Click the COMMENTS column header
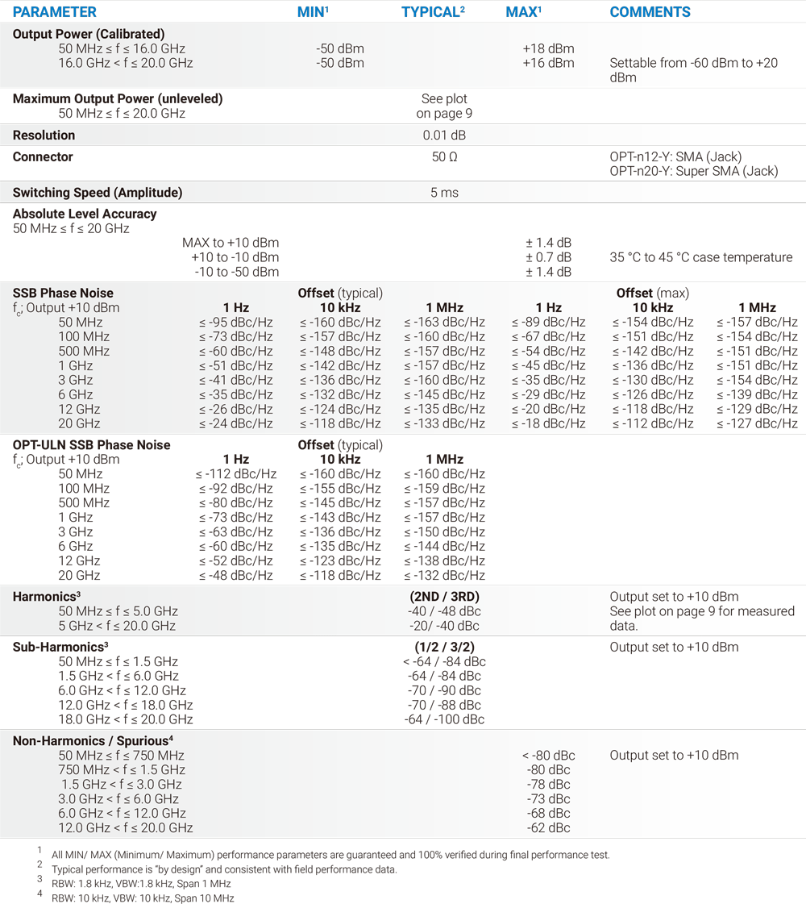Image resolution: width=806 pixels, height=904 pixels. tap(650, 12)
